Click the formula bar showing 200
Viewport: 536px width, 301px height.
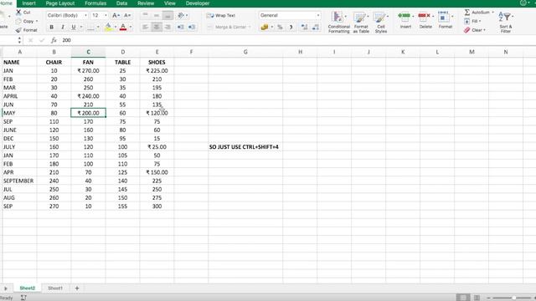pyautogui.click(x=296, y=40)
